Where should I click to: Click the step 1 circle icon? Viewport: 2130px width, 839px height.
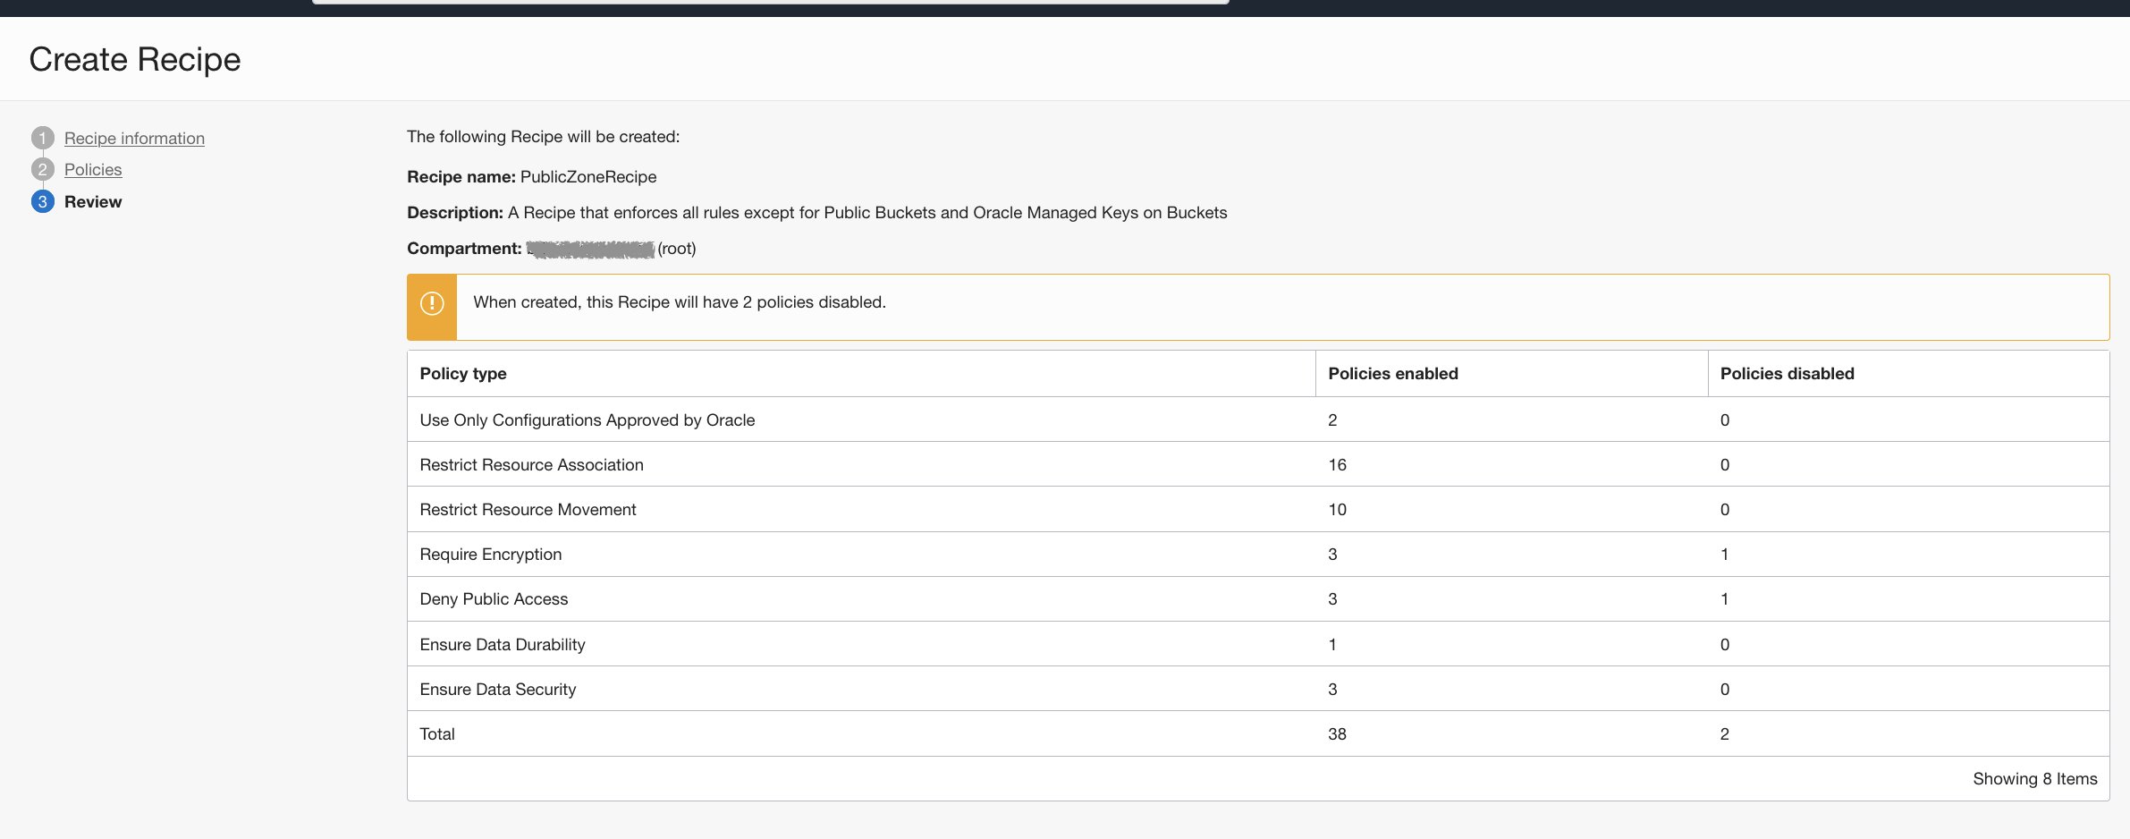[x=42, y=138]
